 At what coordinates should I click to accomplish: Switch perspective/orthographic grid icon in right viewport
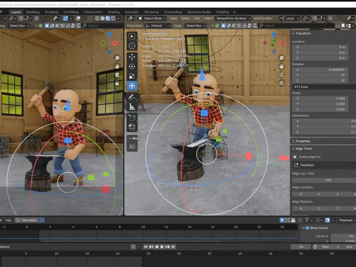281,83
